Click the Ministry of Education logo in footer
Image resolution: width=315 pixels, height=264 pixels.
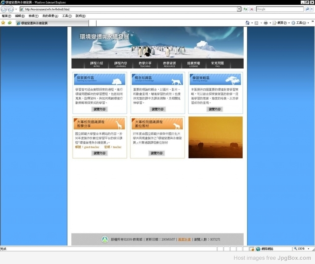[x=105, y=239]
